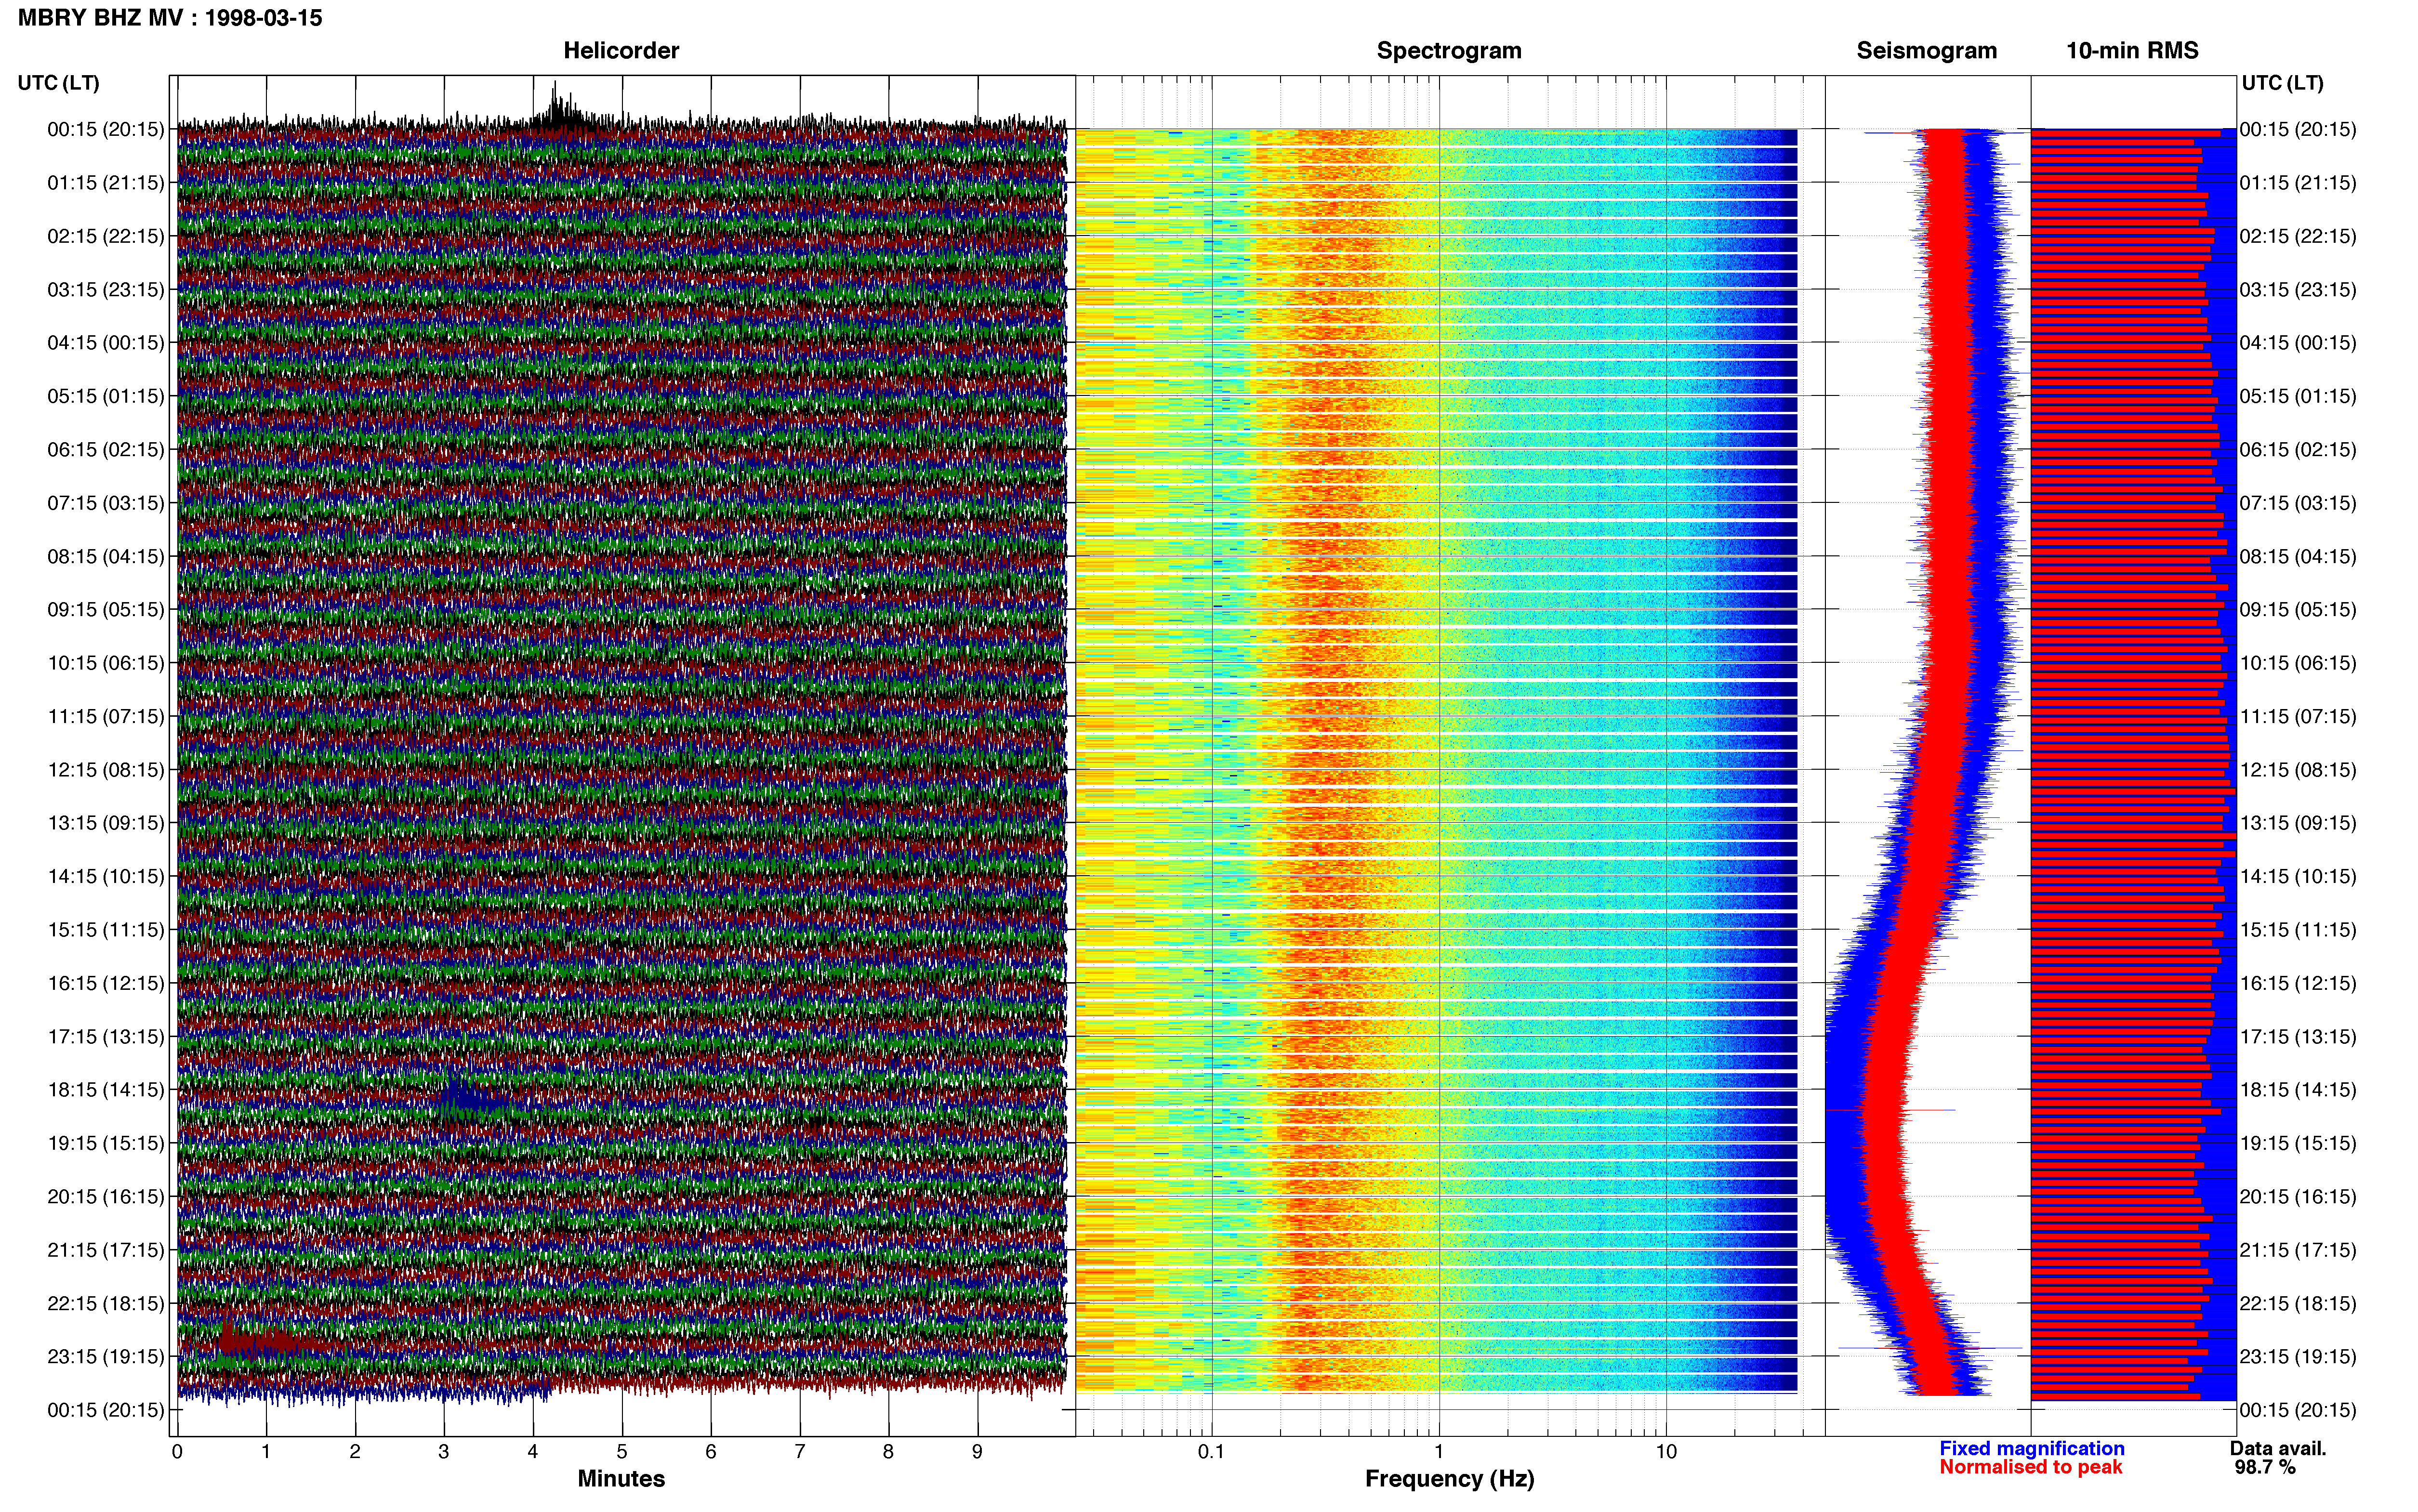Click the left '10:15 (06:15)' time label
2418x1512 pixels.
(105, 663)
